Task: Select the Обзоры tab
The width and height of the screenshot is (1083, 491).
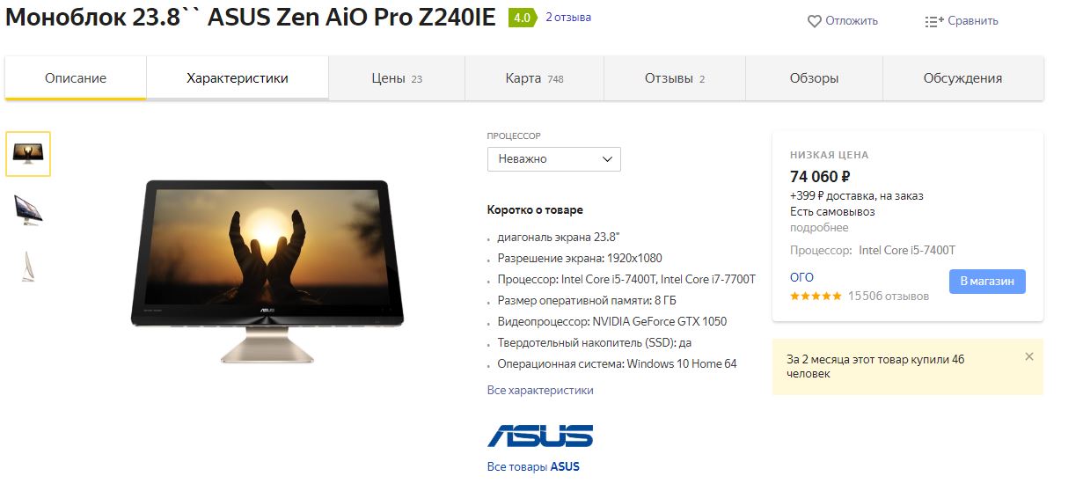Action: [x=814, y=78]
